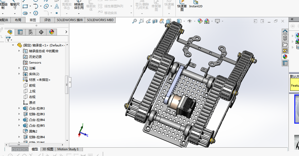
Task: Click the View Orientation cube icon
Action: [169, 21]
